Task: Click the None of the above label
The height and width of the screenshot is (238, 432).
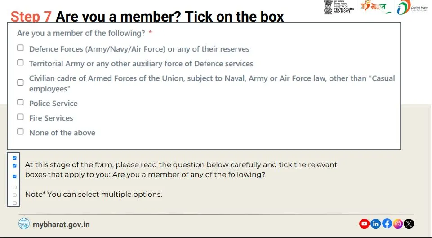Action: (x=62, y=133)
